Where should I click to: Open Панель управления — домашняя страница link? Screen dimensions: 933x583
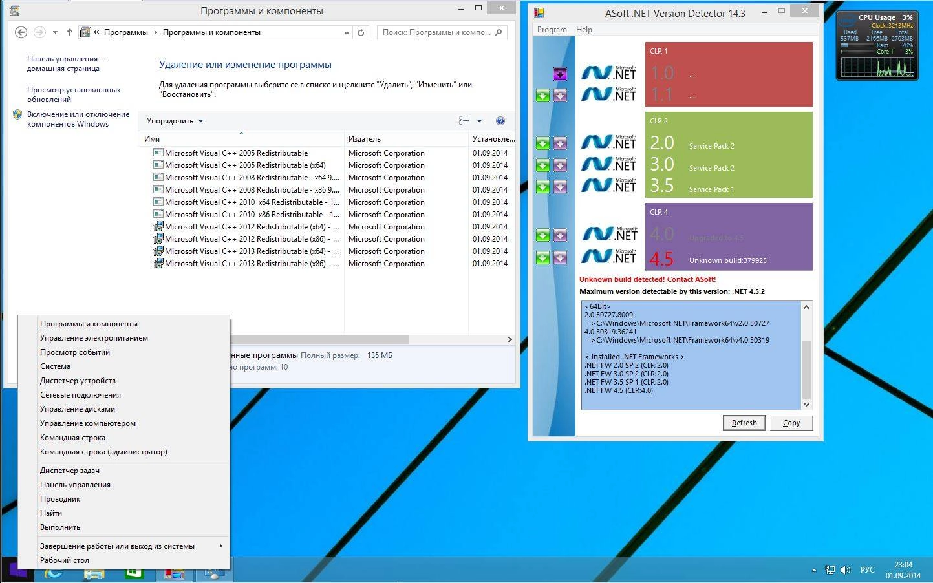tap(67, 63)
